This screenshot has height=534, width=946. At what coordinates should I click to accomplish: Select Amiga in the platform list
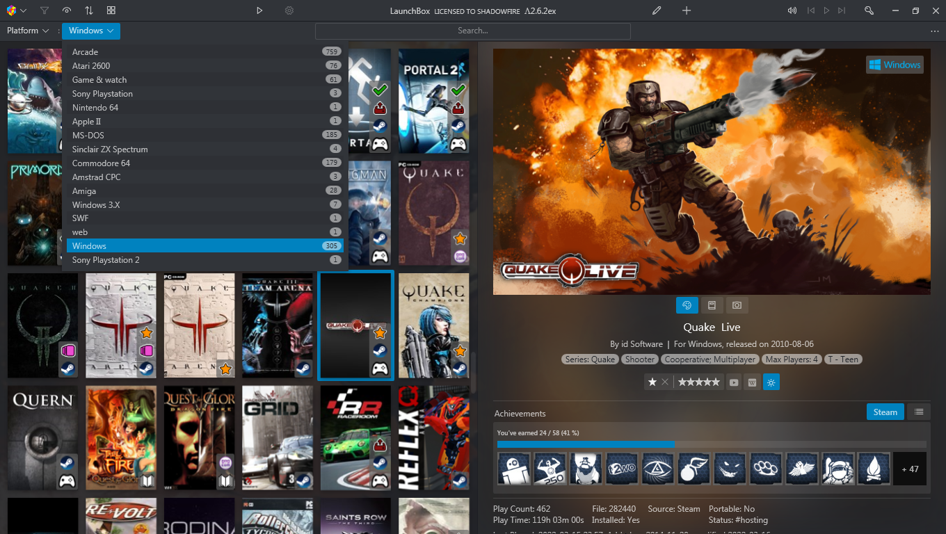[205, 191]
